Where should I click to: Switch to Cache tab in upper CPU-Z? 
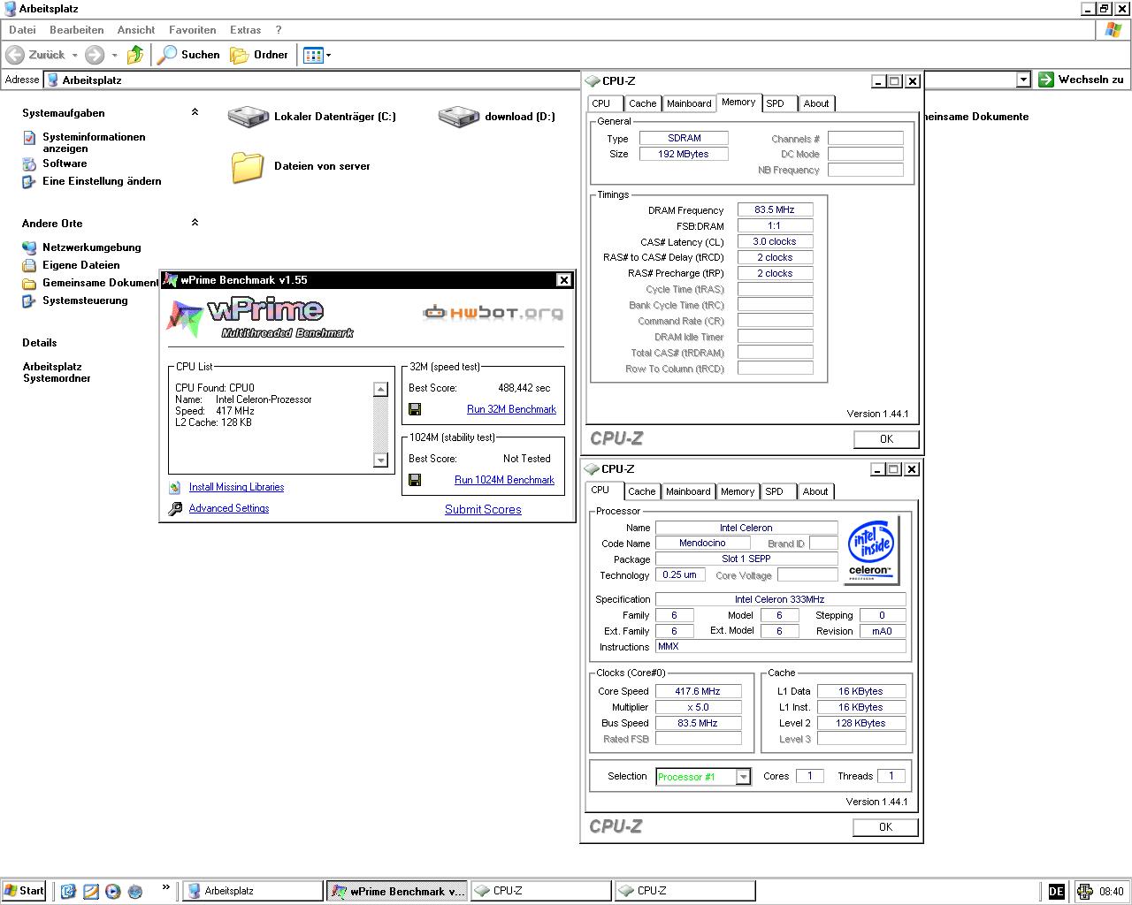click(x=643, y=103)
